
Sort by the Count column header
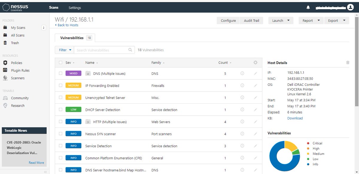coord(225,63)
